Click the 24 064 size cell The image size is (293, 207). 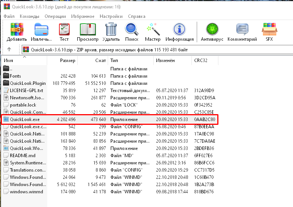tap(69, 177)
